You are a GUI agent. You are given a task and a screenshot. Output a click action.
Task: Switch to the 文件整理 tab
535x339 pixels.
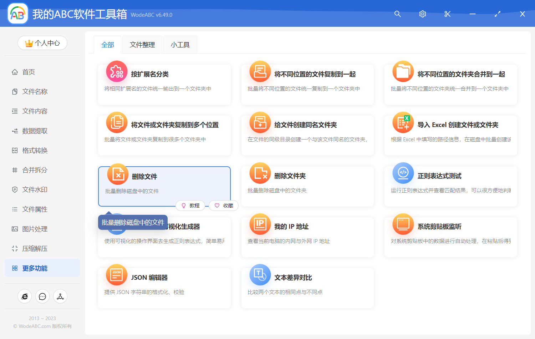142,44
